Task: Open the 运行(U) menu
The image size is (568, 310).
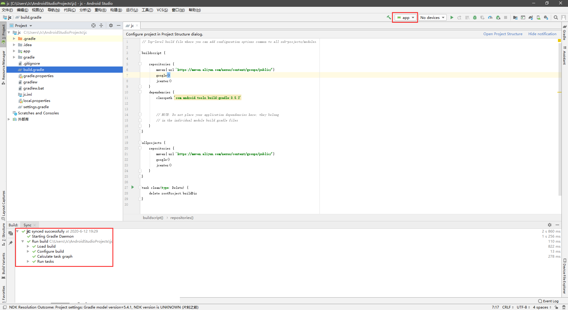Action: tap(132, 10)
